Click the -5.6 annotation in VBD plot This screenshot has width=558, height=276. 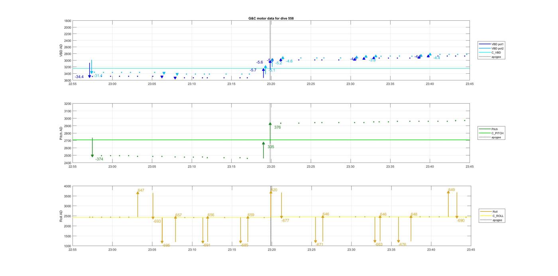(x=259, y=63)
